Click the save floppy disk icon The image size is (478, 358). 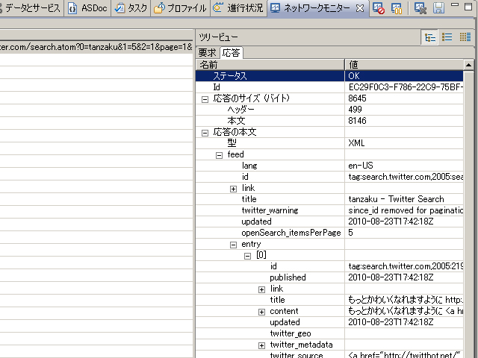coord(438,8)
